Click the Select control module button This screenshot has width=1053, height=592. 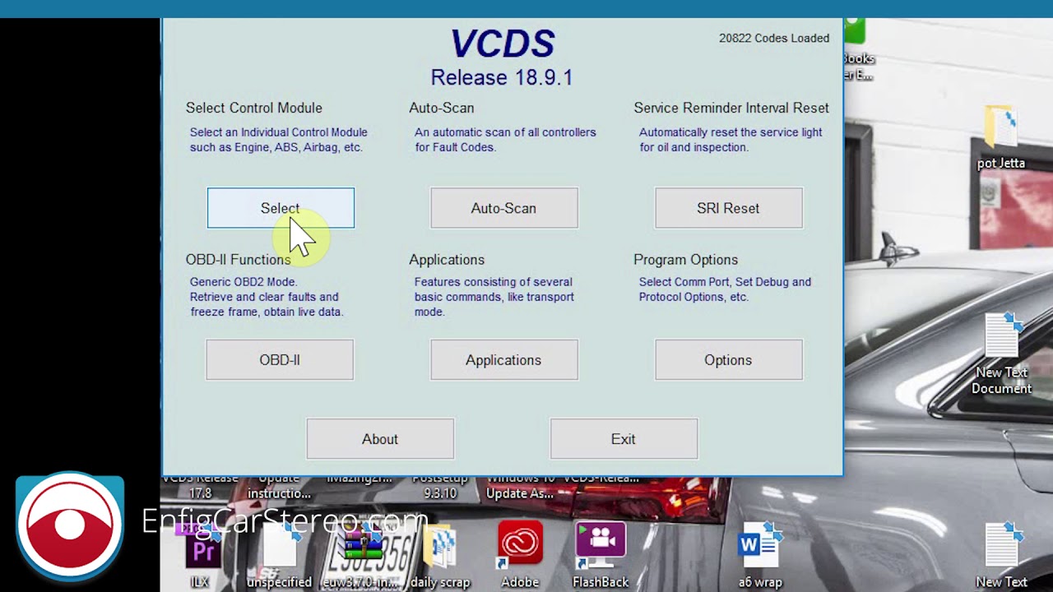[281, 208]
